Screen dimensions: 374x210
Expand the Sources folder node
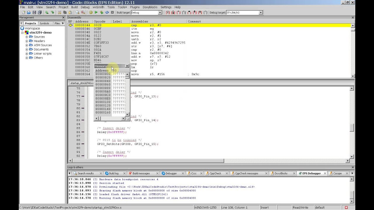coord(27,37)
